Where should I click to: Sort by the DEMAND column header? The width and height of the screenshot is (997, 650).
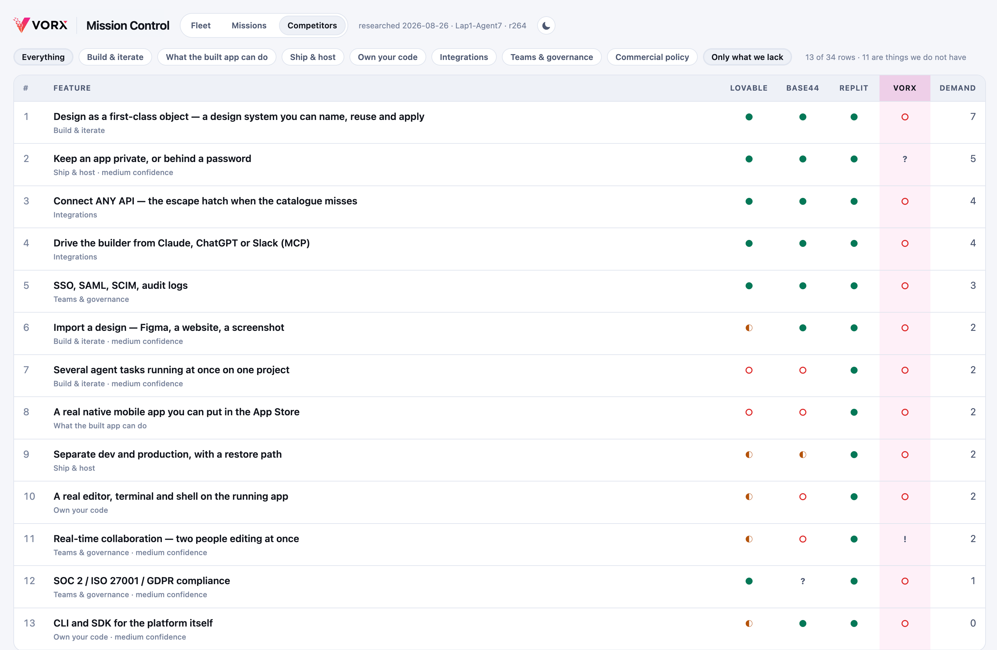[x=957, y=88]
